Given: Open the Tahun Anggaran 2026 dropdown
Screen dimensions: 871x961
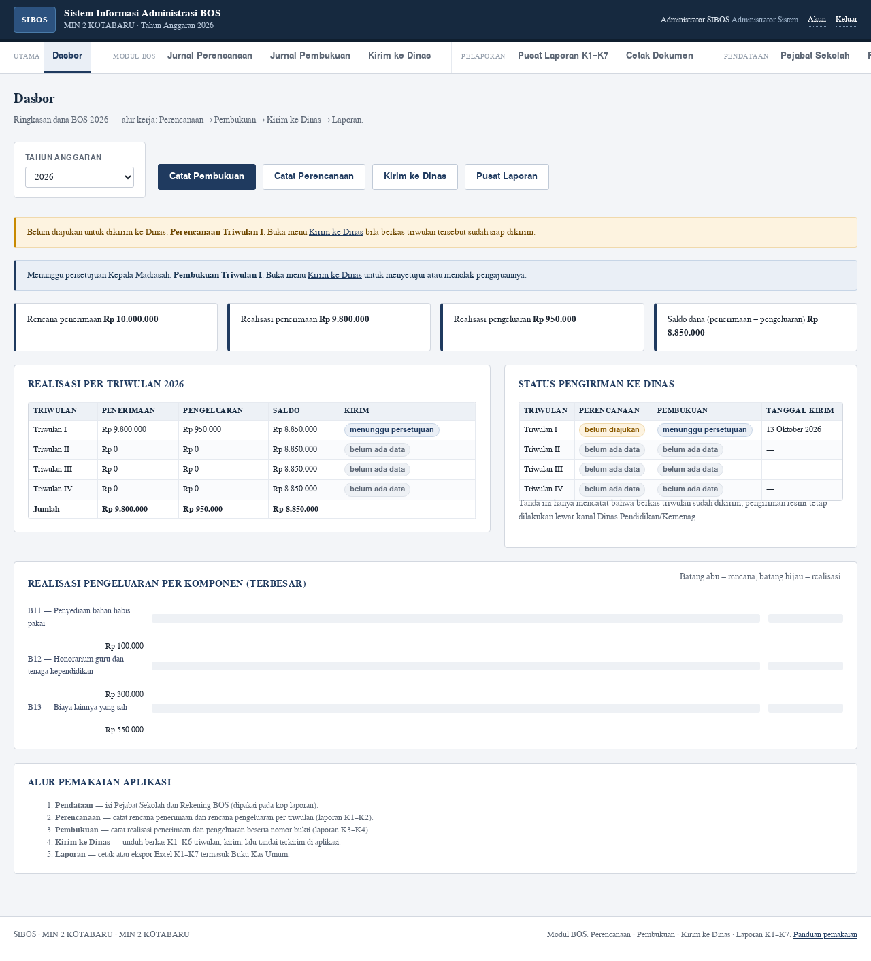Looking at the screenshot, I should 80,177.
